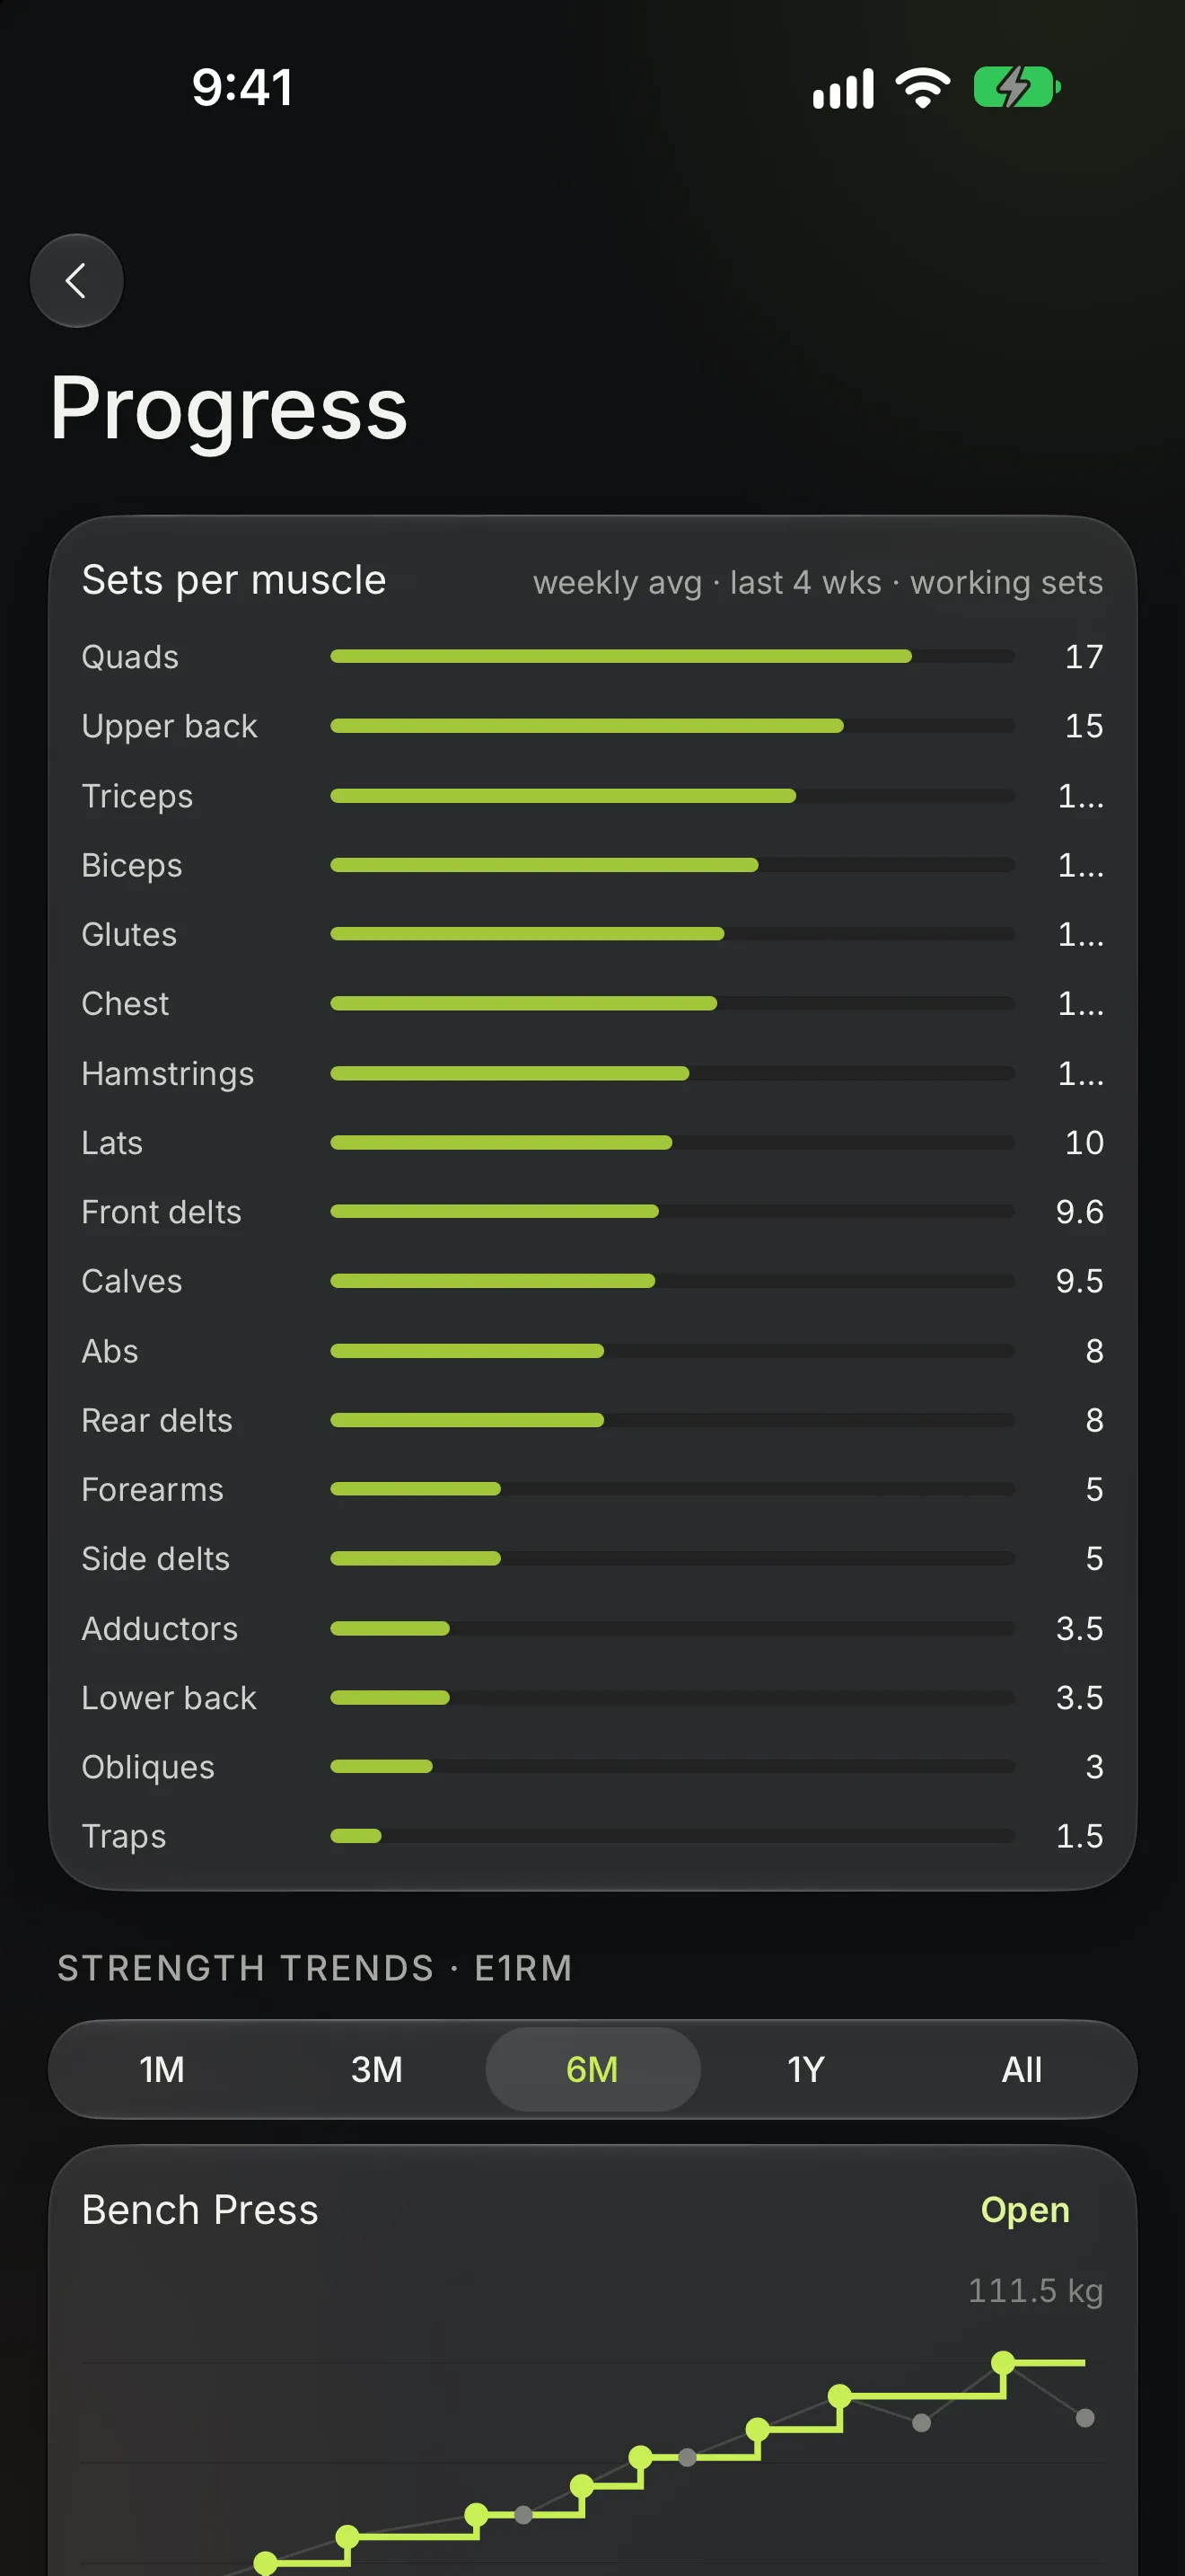Tap the Sets per muscle heading
Image resolution: width=1185 pixels, height=2576 pixels.
pos(233,580)
